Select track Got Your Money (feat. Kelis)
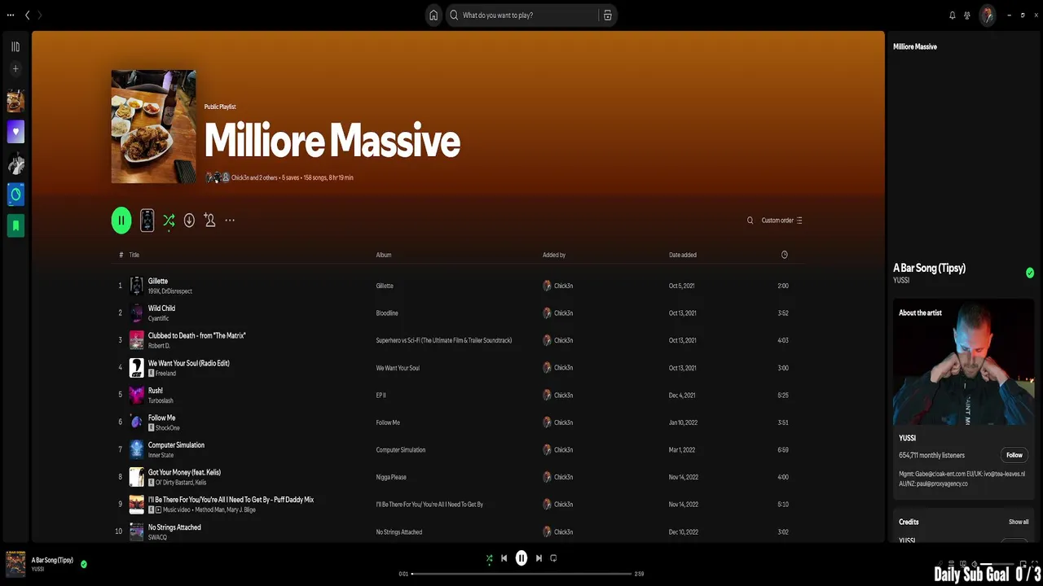1043x586 pixels. [x=184, y=472]
